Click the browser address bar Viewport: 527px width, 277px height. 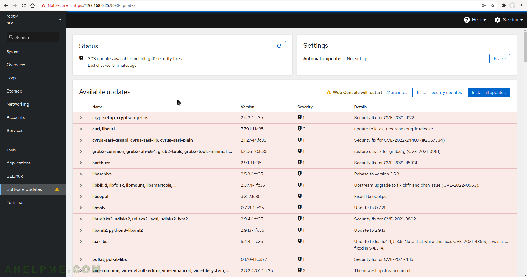[x=258, y=5]
